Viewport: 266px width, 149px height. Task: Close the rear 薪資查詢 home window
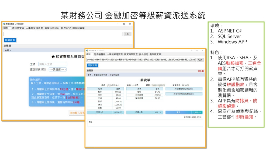click(130, 24)
